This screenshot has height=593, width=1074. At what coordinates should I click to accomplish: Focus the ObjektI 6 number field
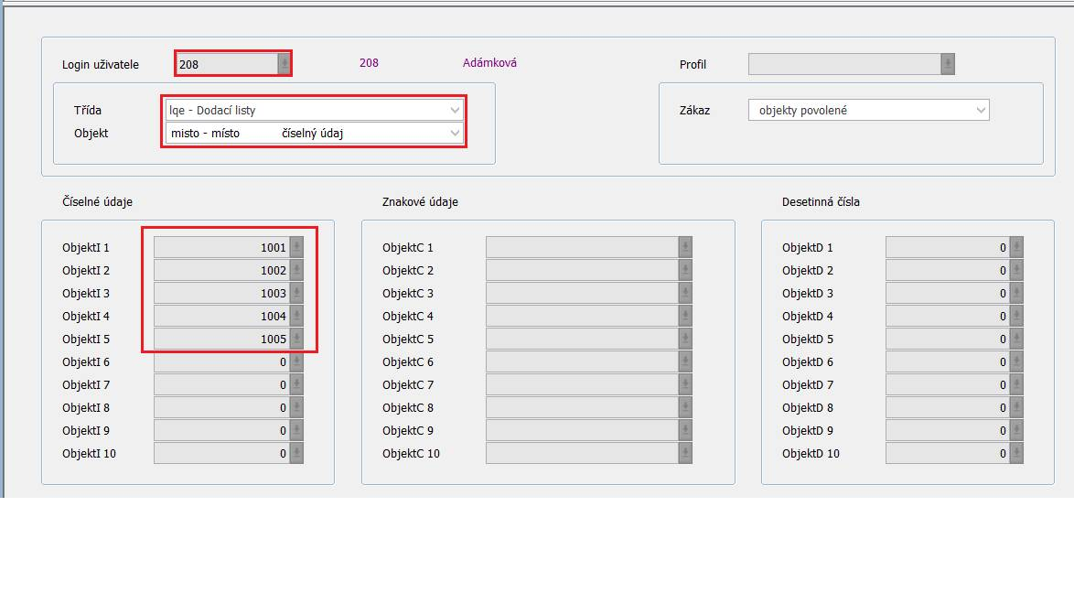[x=221, y=361]
